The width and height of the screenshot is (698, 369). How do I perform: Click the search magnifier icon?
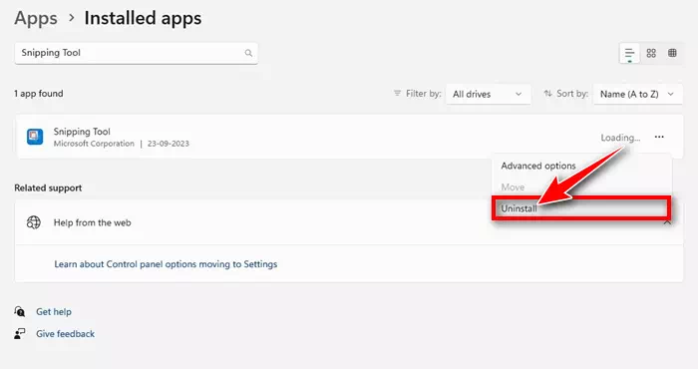click(x=248, y=53)
